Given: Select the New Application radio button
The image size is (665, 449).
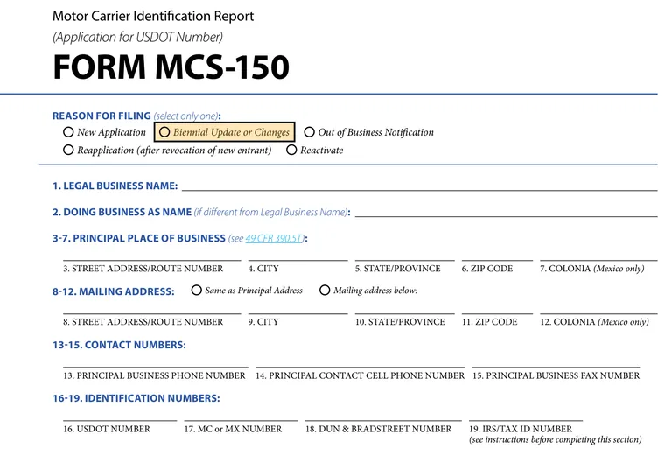Looking at the screenshot, I should point(68,132).
